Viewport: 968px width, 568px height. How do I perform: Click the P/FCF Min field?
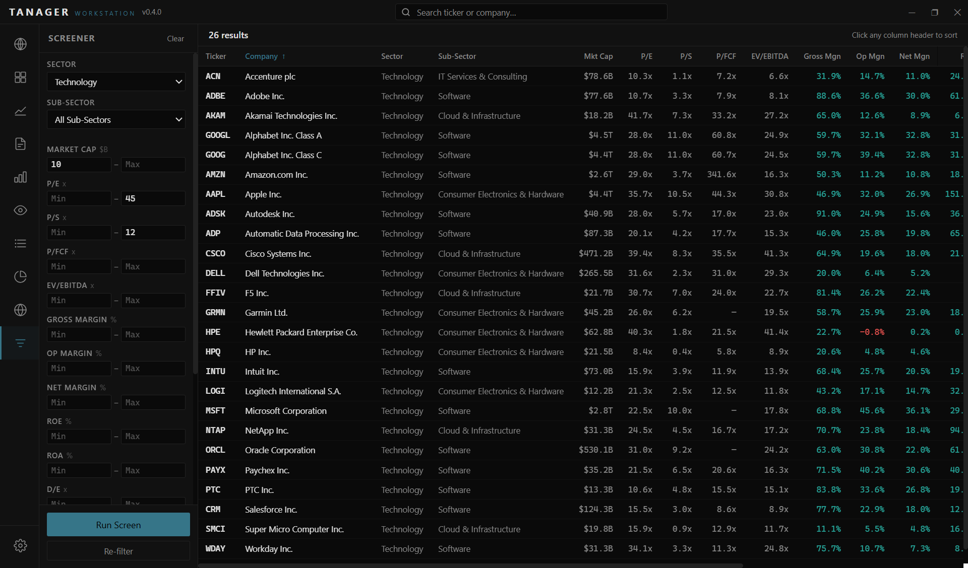point(79,266)
